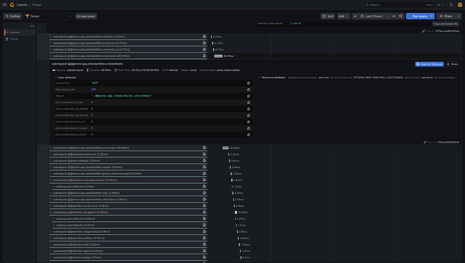Open the Tempo data source picker

tap(49, 16)
